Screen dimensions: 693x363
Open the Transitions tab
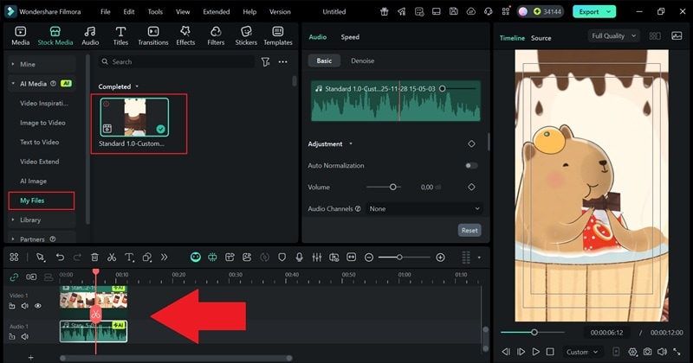click(x=153, y=35)
